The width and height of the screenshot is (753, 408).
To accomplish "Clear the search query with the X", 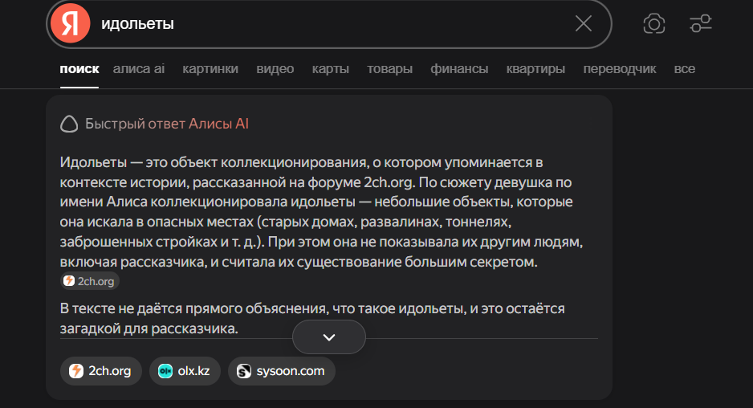I will (584, 23).
